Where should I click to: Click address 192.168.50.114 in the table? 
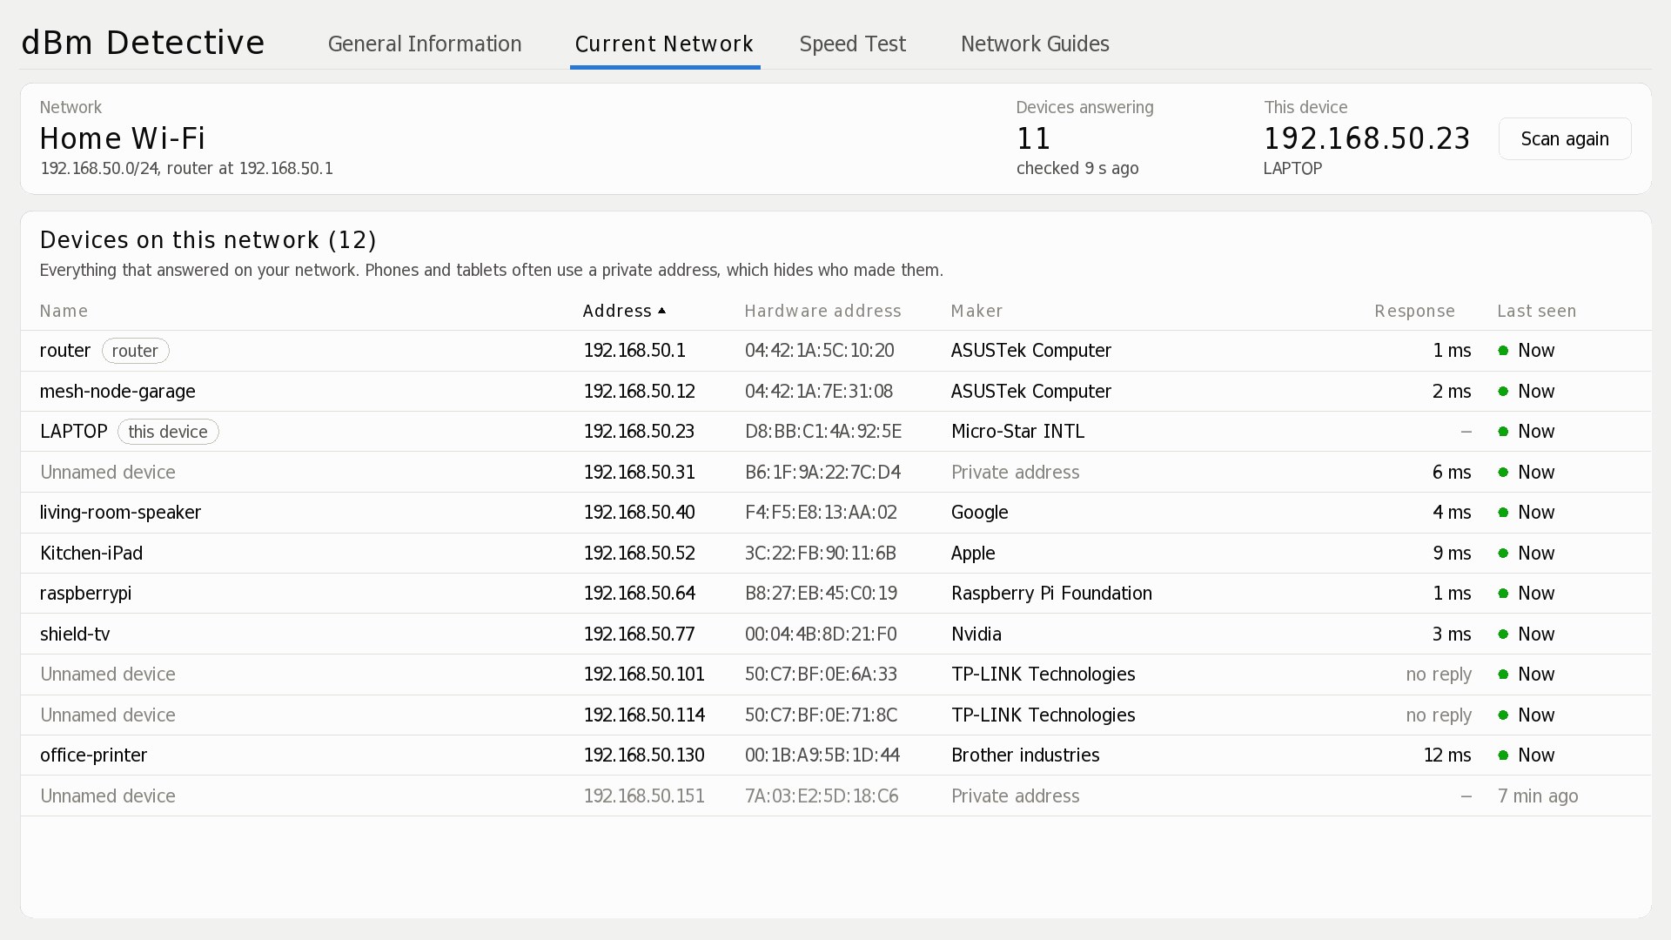click(x=644, y=715)
